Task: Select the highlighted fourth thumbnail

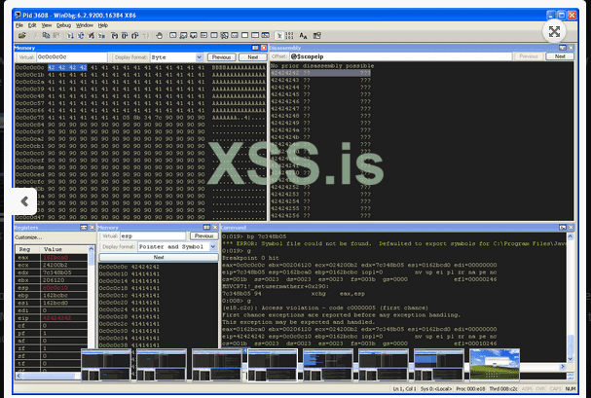Action: tap(273, 365)
